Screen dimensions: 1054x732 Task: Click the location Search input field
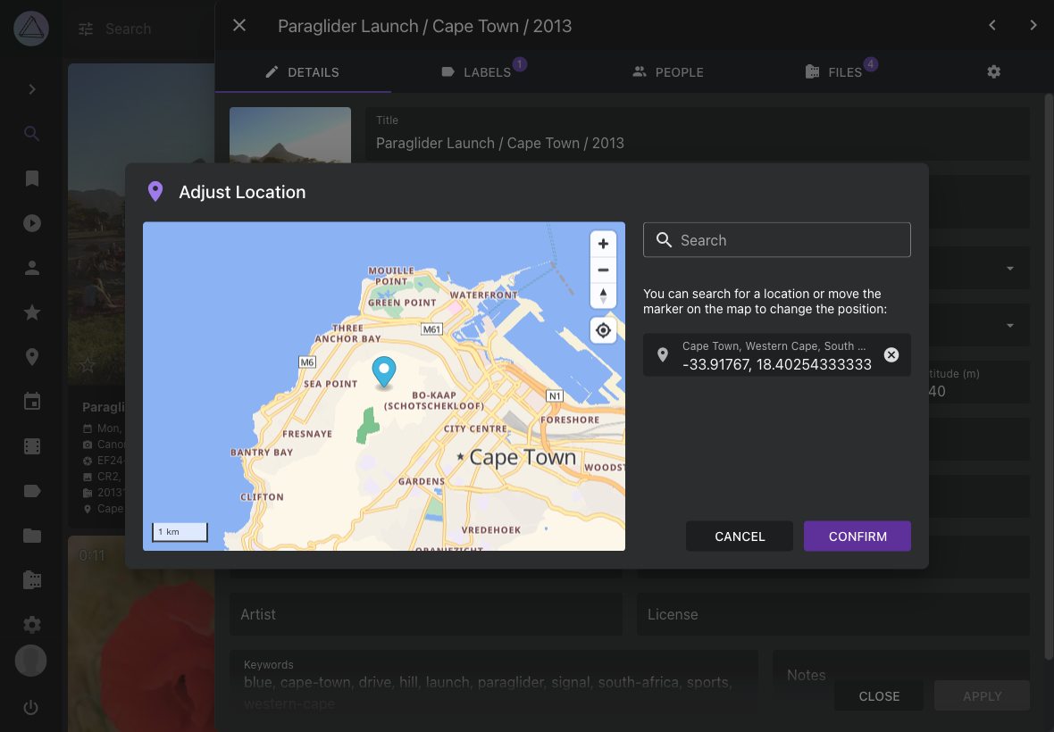click(776, 239)
